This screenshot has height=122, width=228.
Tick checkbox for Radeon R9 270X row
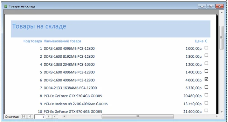pos(206,103)
